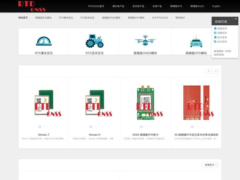This screenshot has height=180, width=240.
Task: Open 高精度GNSS top menu item
Action: pos(197,6)
